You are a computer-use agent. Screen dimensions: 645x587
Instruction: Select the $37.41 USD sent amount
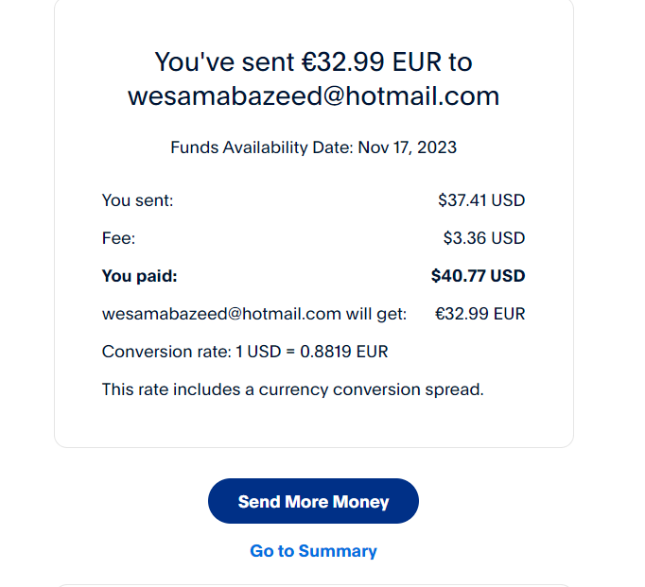point(481,200)
